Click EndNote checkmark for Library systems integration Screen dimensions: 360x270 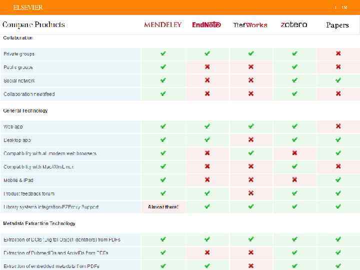(207, 206)
